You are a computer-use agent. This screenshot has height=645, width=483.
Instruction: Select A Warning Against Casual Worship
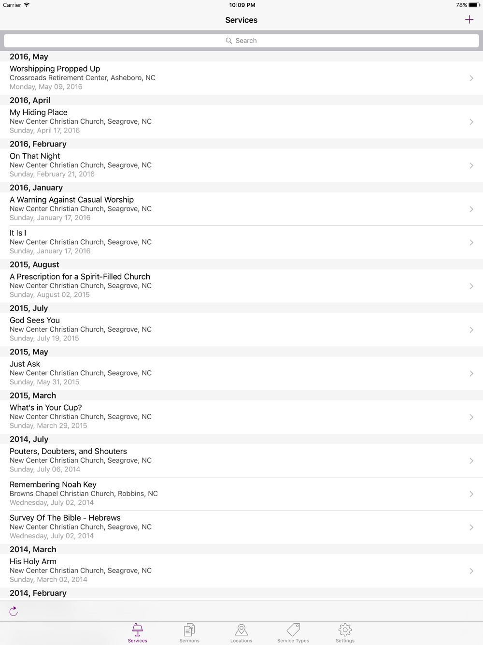coord(193,208)
